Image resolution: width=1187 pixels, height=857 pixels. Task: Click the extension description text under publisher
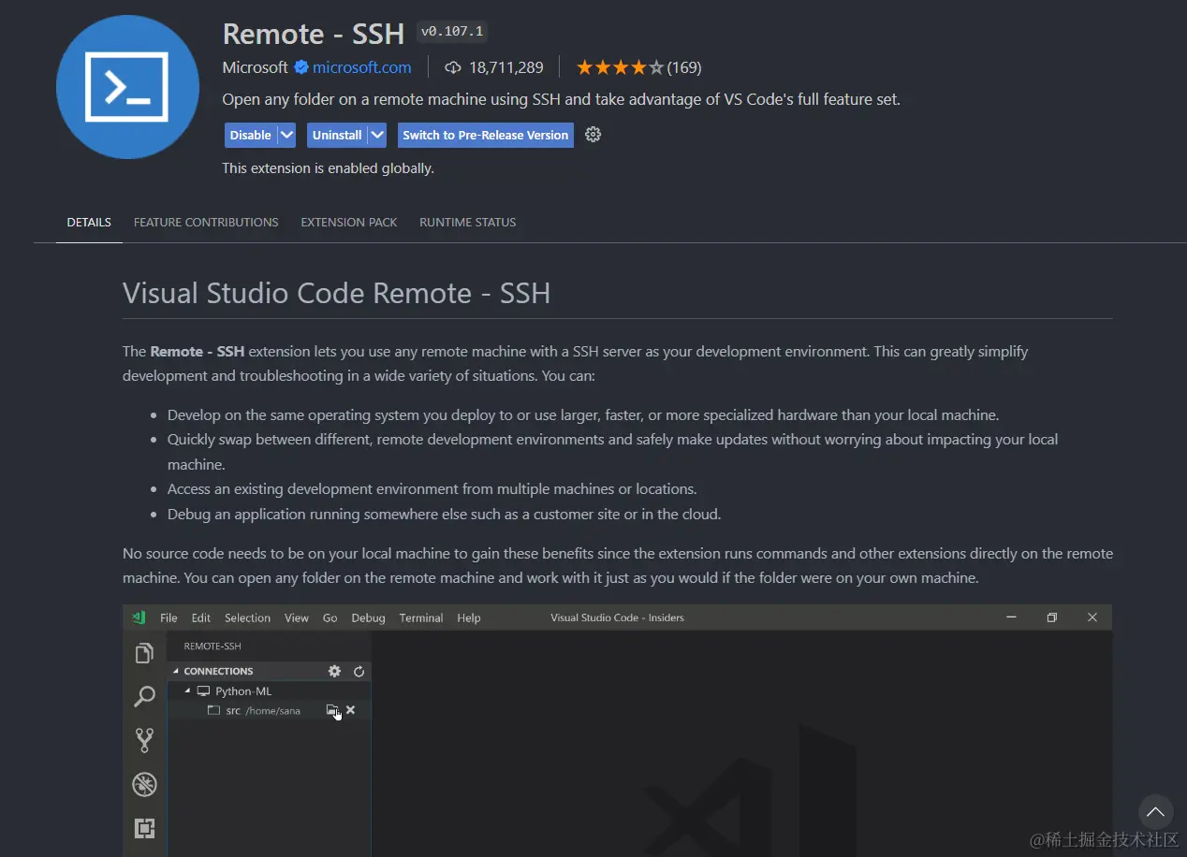point(561,99)
